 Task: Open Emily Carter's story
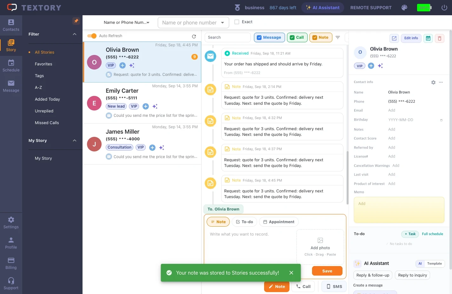(142, 103)
